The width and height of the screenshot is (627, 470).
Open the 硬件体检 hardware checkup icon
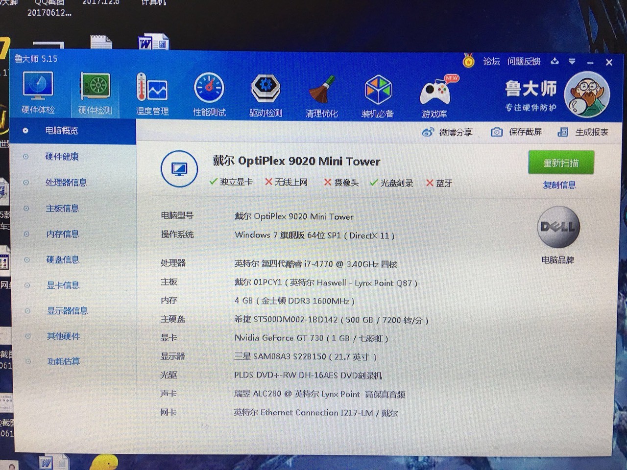[x=38, y=93]
